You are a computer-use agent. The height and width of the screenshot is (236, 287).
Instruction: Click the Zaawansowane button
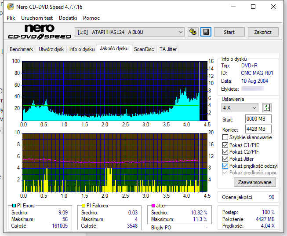click(254, 182)
